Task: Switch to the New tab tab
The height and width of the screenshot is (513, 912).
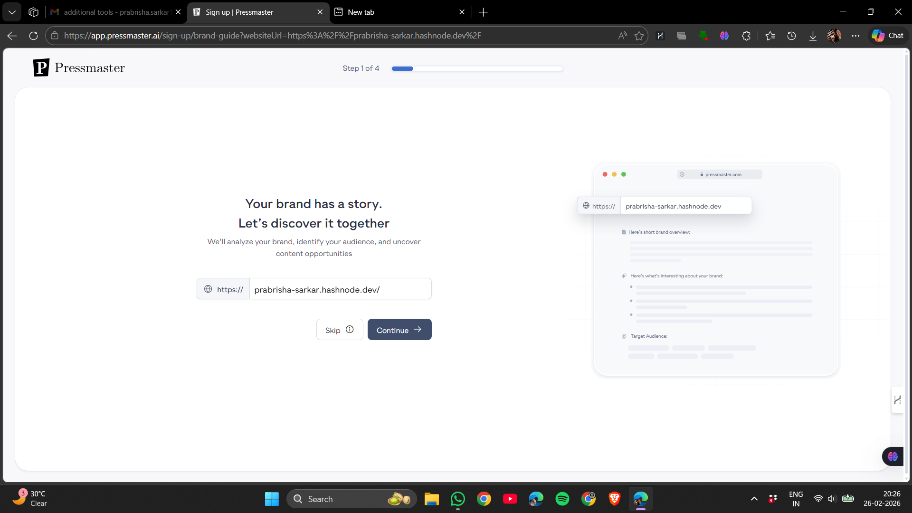Action: click(394, 12)
